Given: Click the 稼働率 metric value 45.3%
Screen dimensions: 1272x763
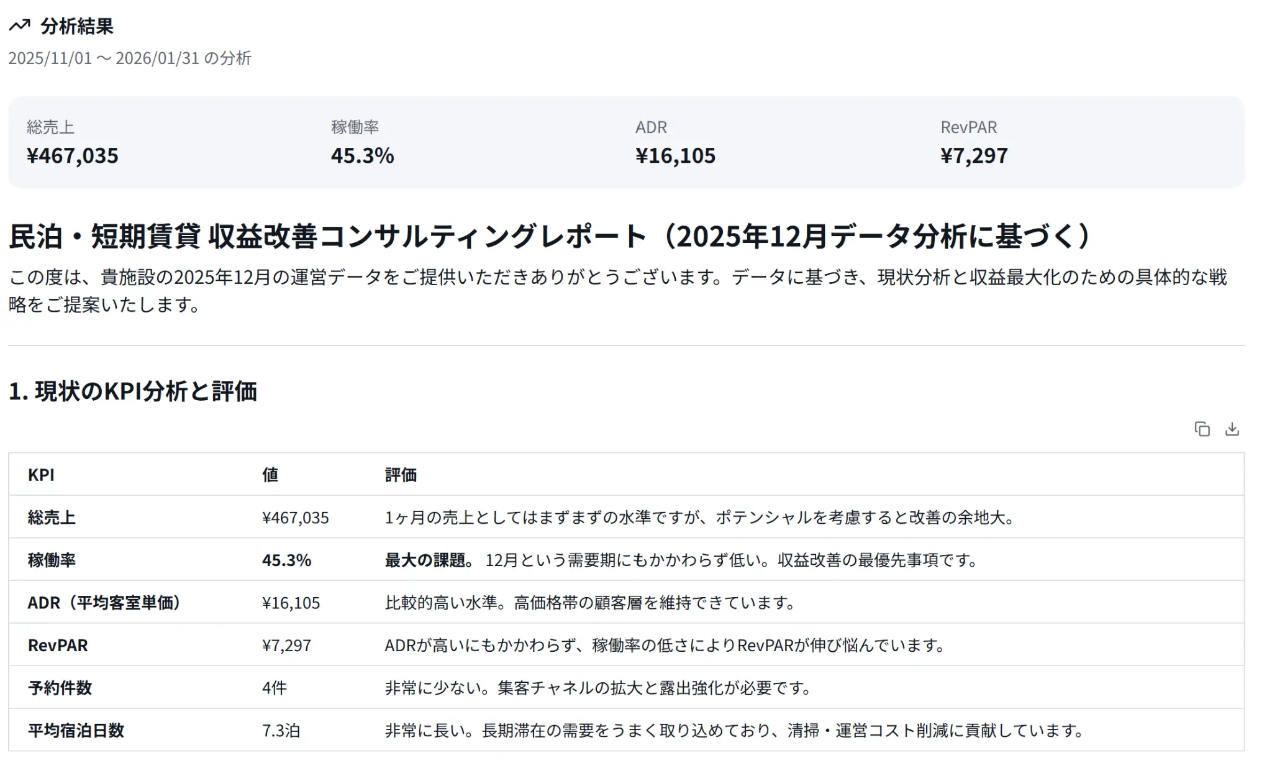Looking at the screenshot, I should click(362, 155).
